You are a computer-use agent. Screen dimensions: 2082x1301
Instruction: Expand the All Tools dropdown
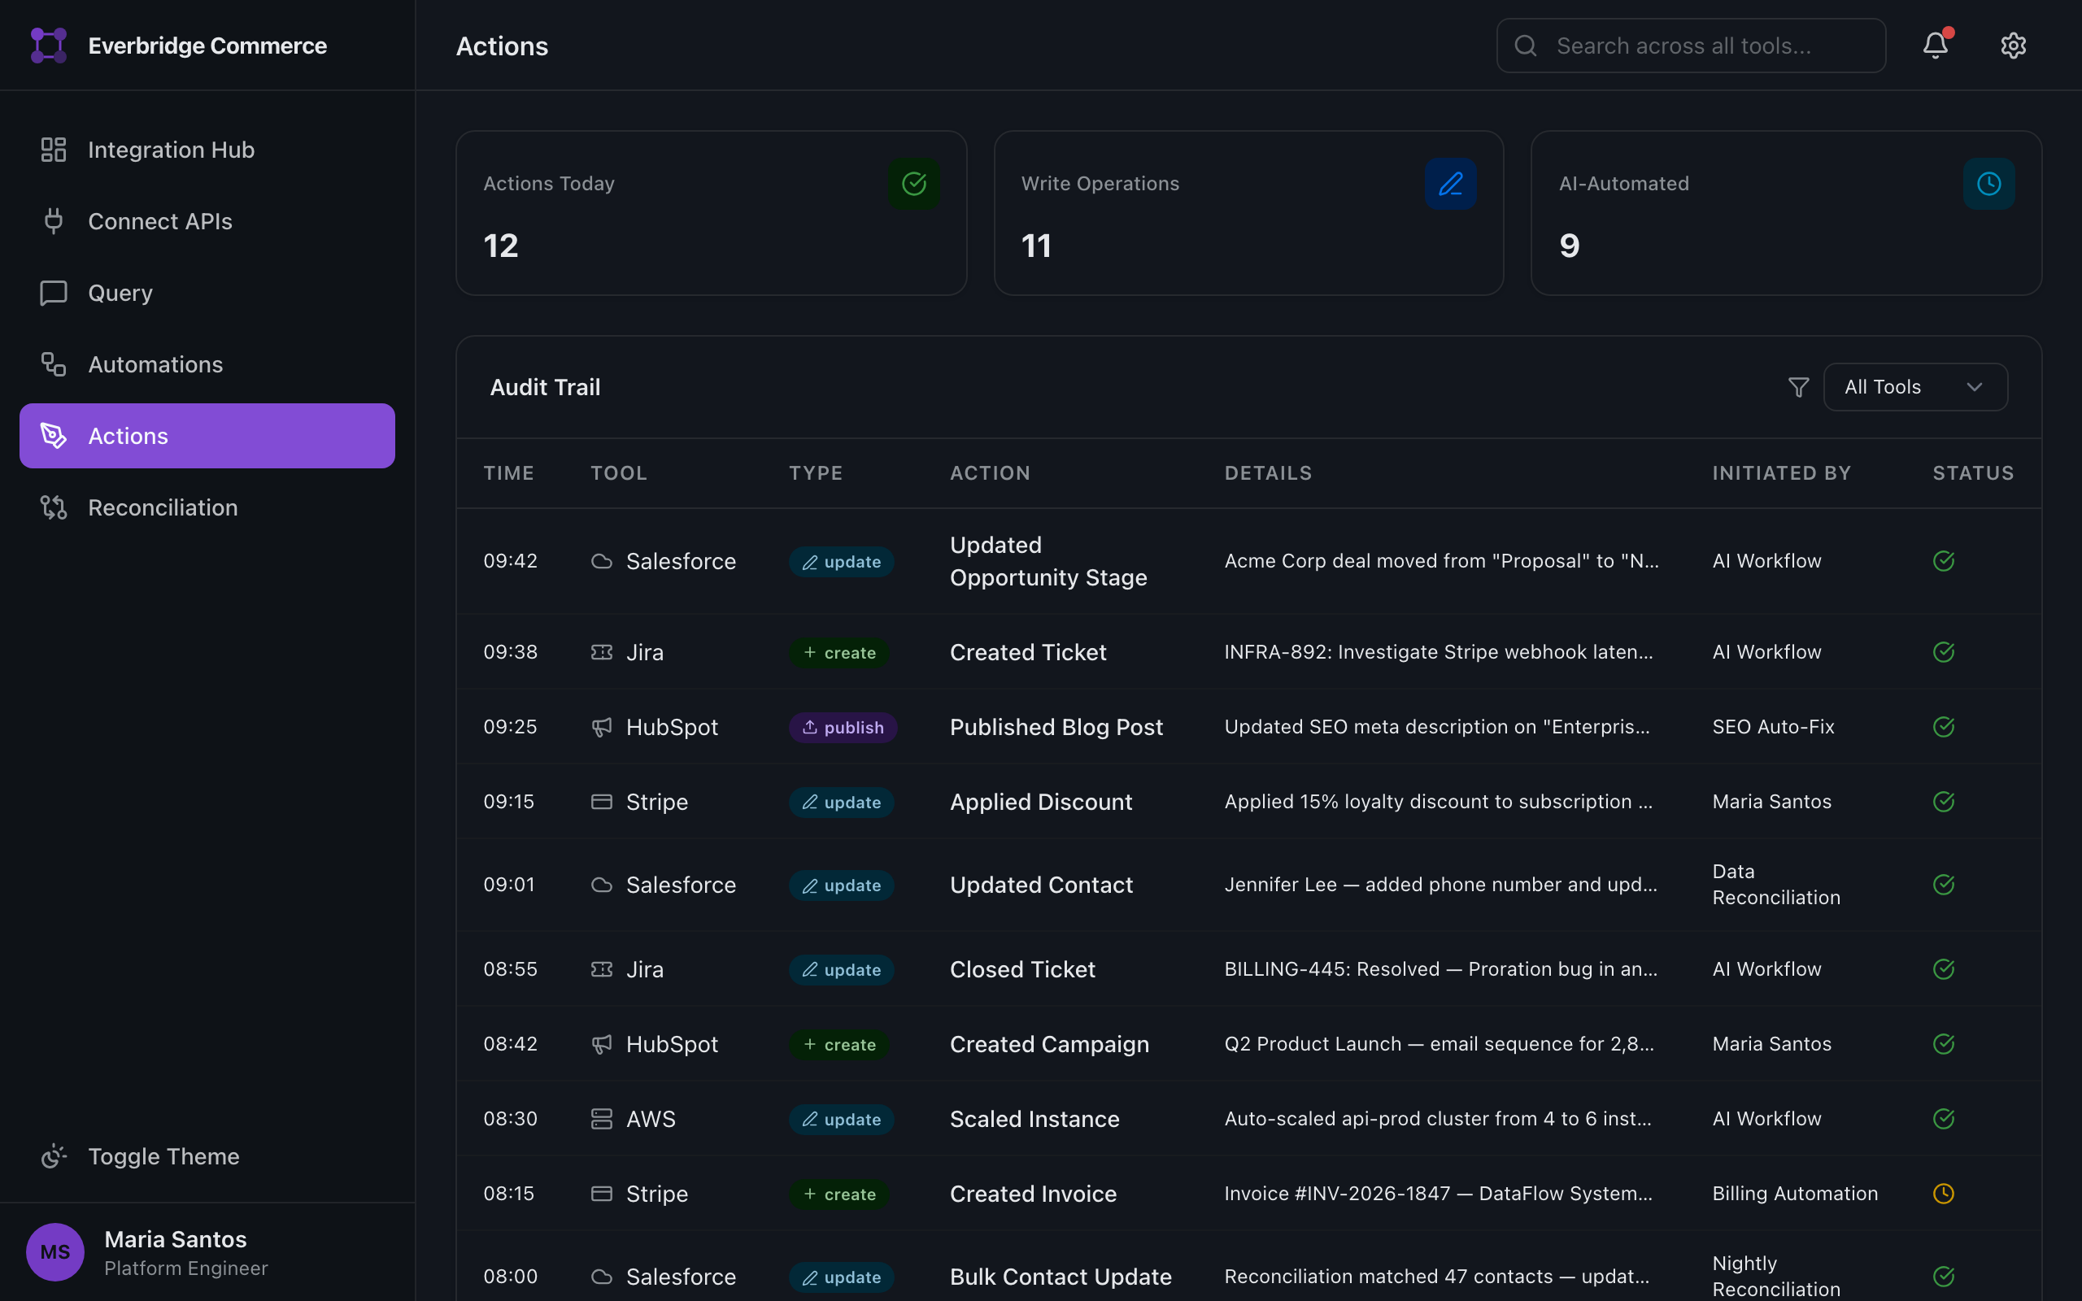click(1915, 387)
